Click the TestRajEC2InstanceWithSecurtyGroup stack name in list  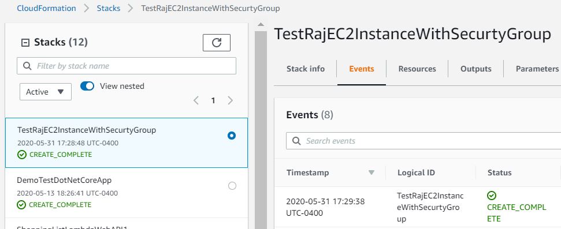tap(87, 130)
